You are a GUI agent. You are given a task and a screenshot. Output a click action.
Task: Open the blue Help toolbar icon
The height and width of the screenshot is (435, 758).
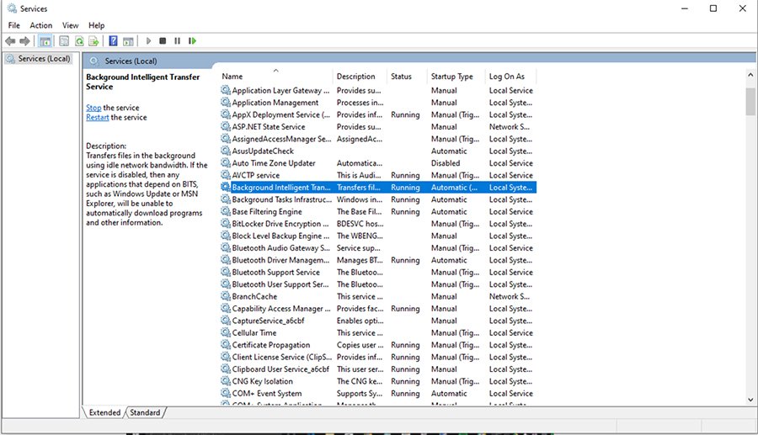(113, 40)
